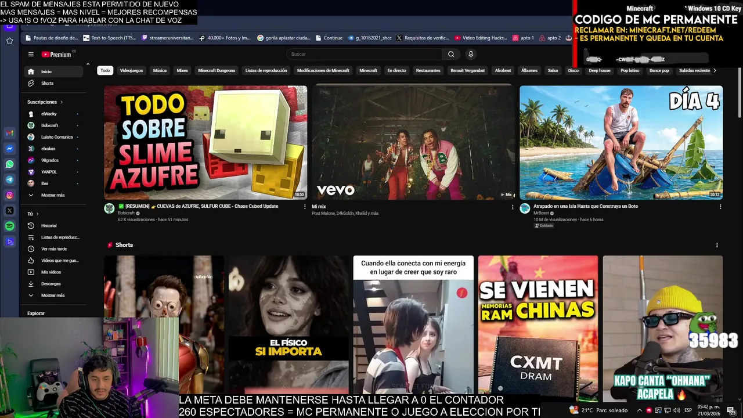743x418 pixels.
Task: Show more filter chips with right arrow
Action: point(715,70)
